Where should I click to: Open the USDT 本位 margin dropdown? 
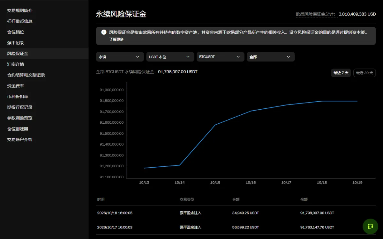[170, 57]
